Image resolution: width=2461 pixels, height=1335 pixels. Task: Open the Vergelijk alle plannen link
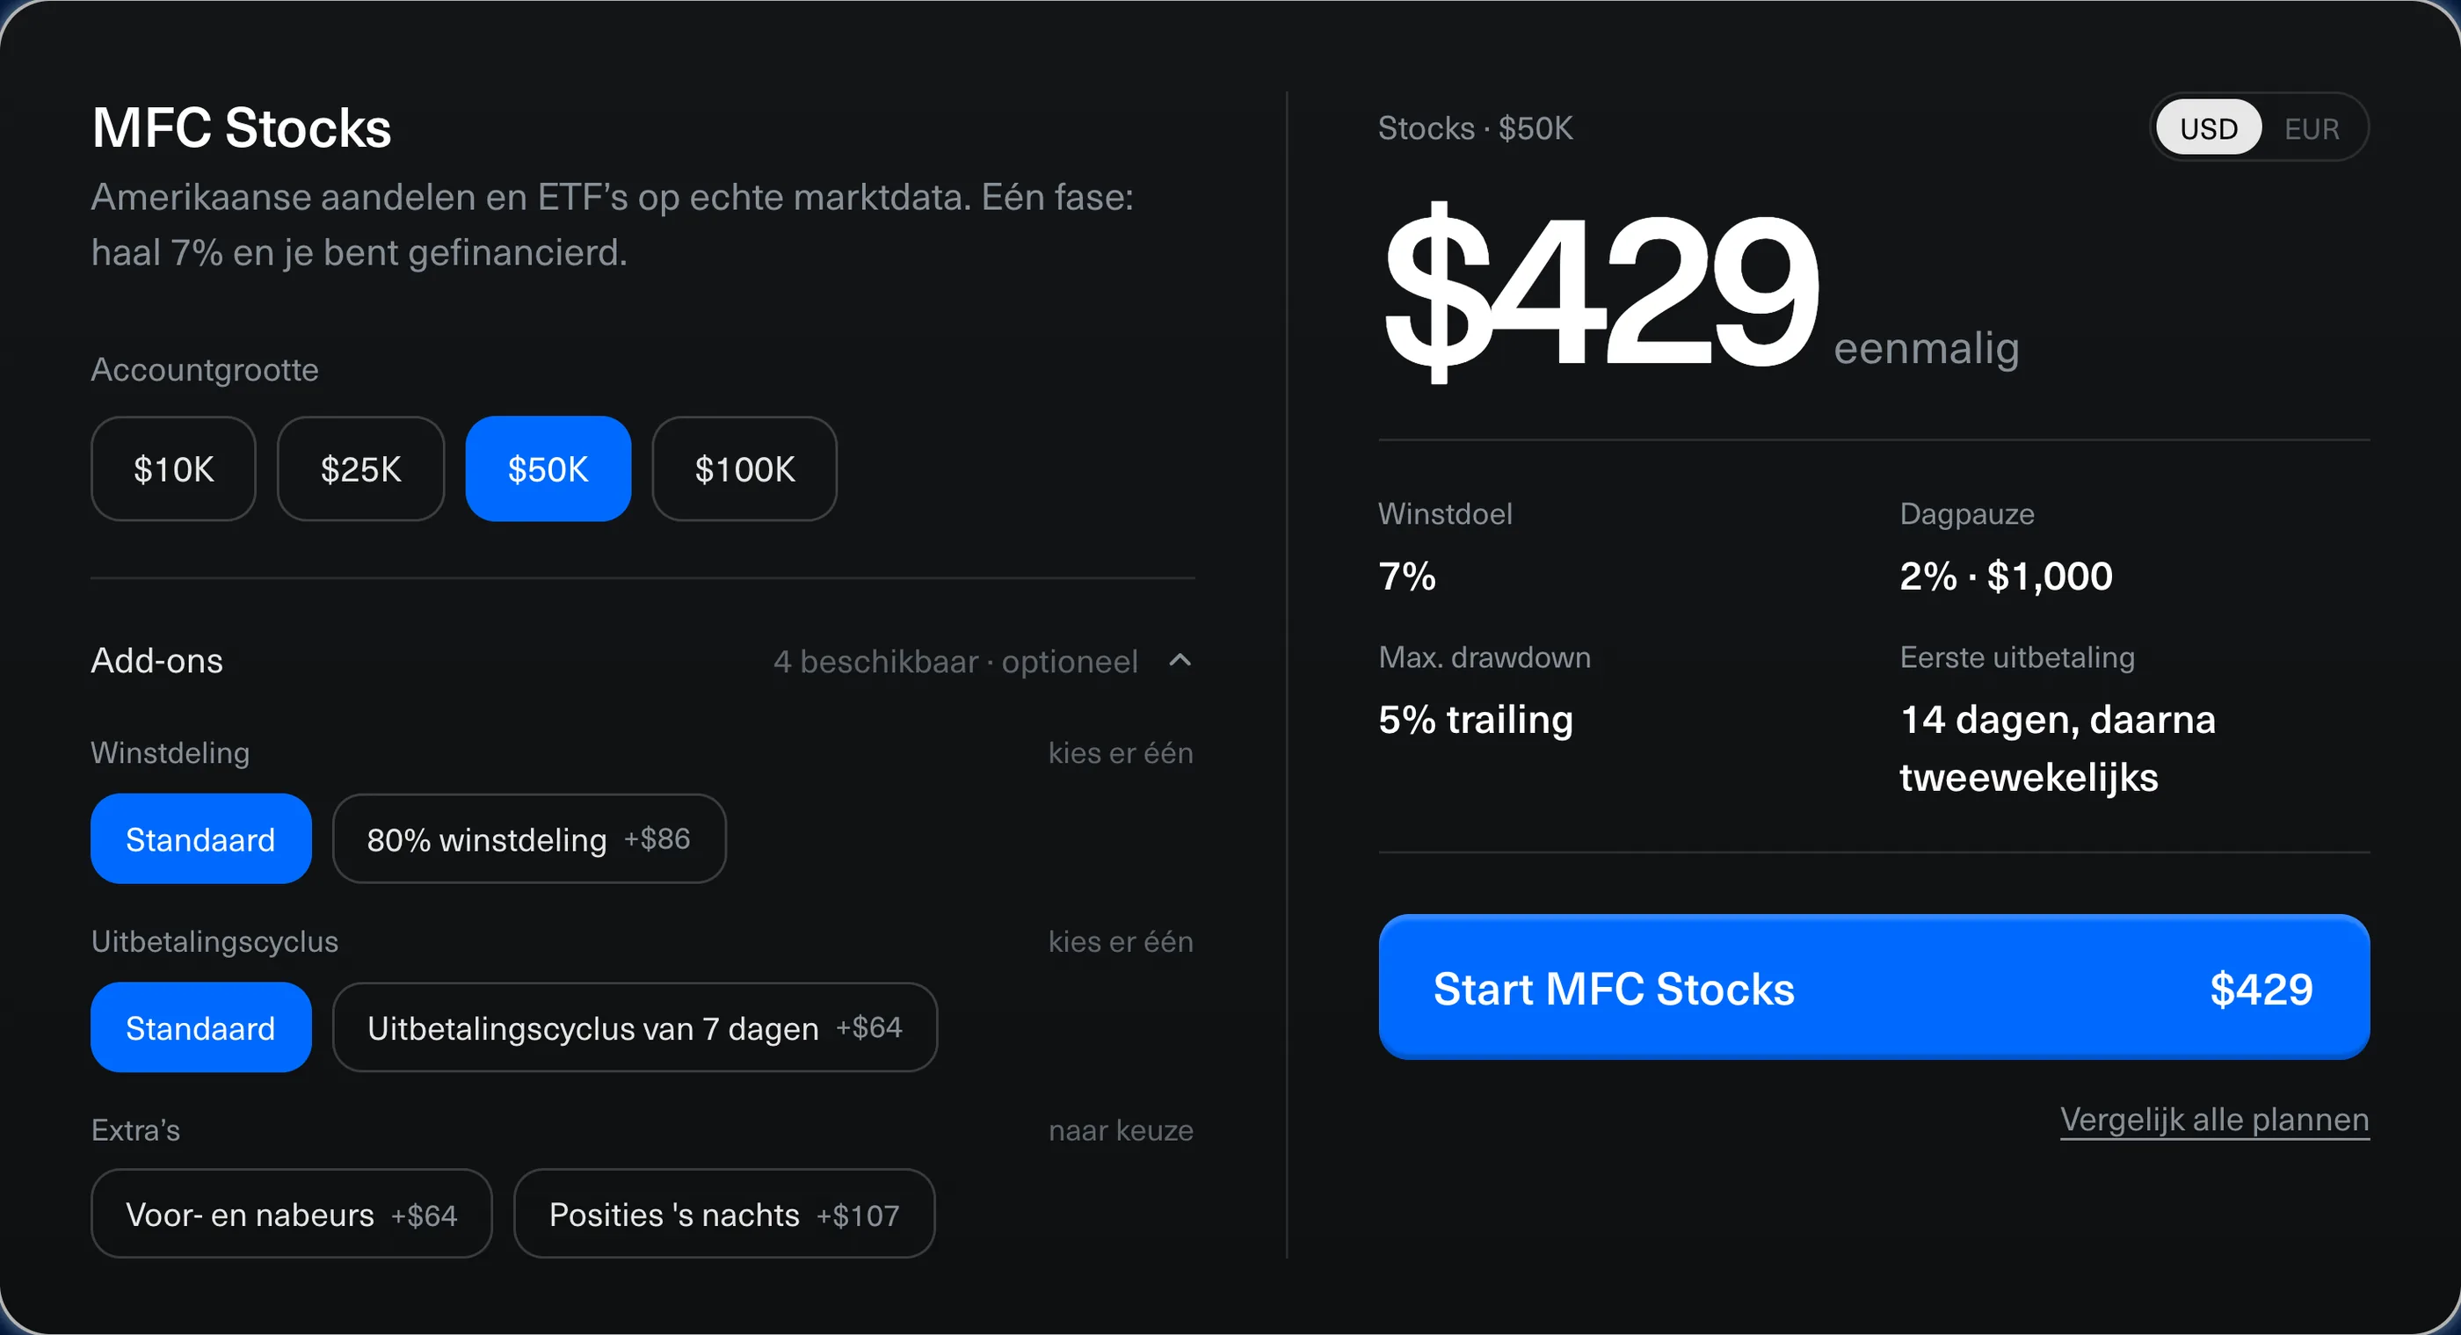[x=2215, y=1120]
